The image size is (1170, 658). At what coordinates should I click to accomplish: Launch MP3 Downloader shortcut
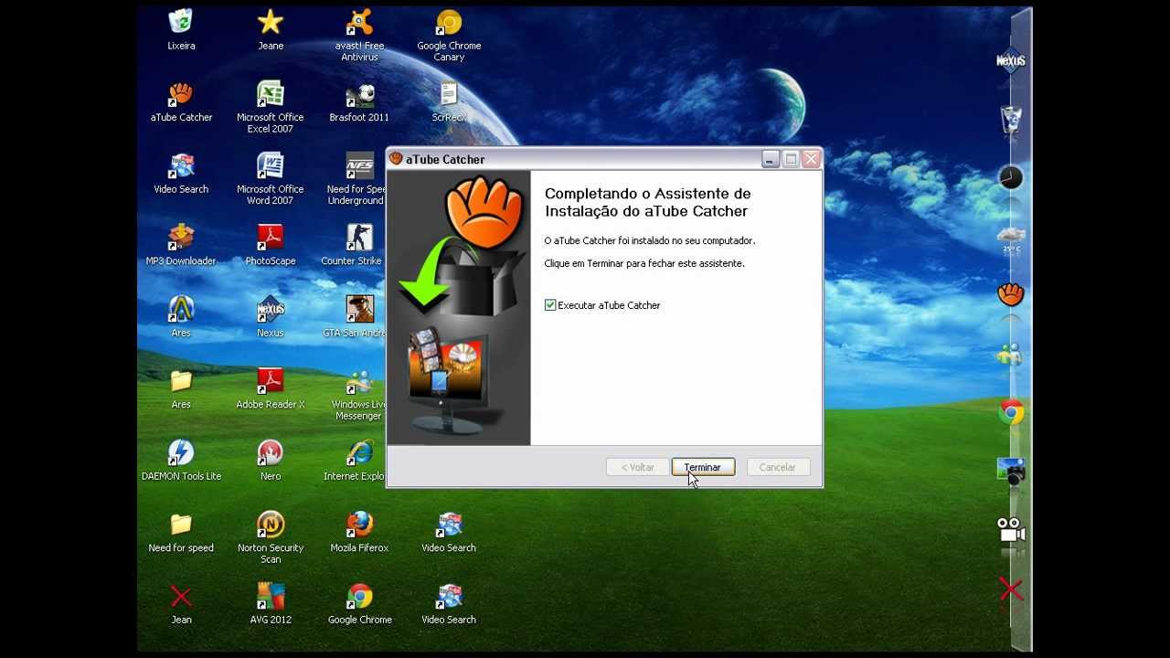[x=181, y=245]
